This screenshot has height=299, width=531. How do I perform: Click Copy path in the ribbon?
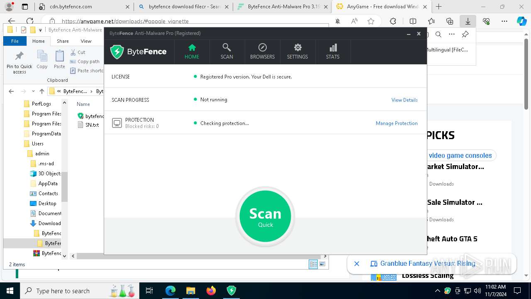tap(85, 61)
